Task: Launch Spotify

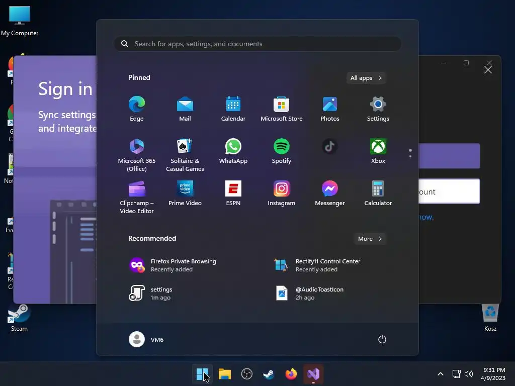Action: 282,151
